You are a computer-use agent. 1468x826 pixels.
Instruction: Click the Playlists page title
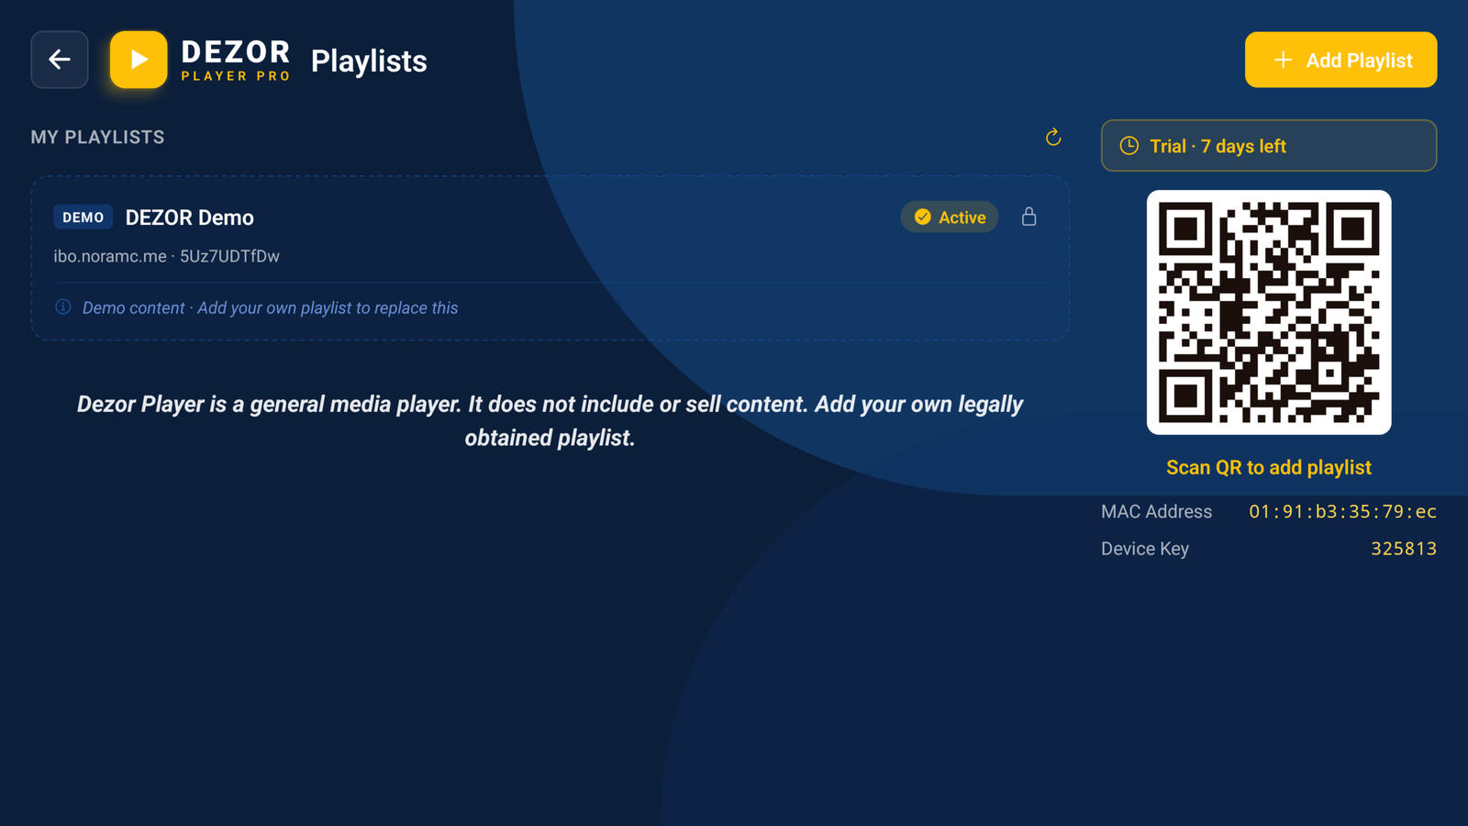[x=369, y=61]
